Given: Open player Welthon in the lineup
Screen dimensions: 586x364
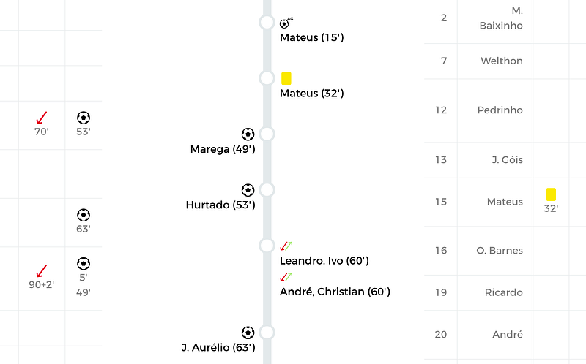Looking at the screenshot, I should tap(502, 61).
